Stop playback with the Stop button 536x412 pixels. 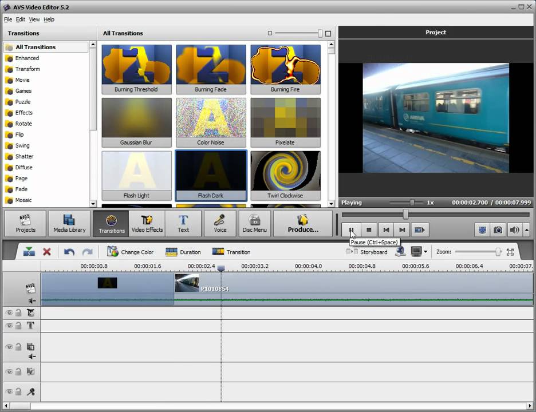369,230
